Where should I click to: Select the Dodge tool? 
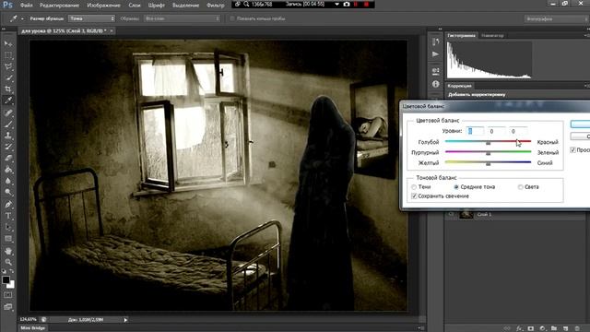(8, 192)
